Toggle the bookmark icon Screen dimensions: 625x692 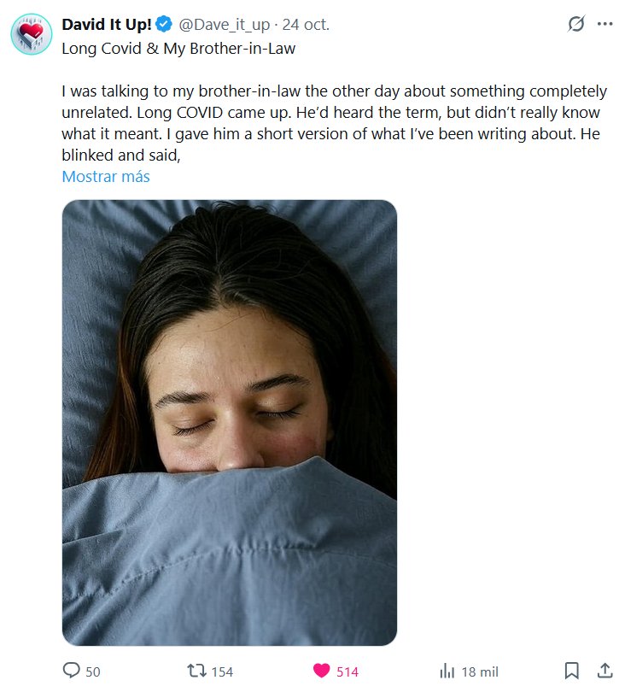point(571,671)
